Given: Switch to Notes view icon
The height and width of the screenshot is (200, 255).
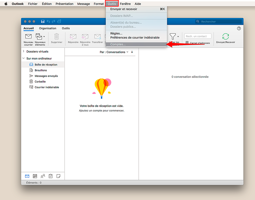Looking at the screenshot, I should (58, 176).
